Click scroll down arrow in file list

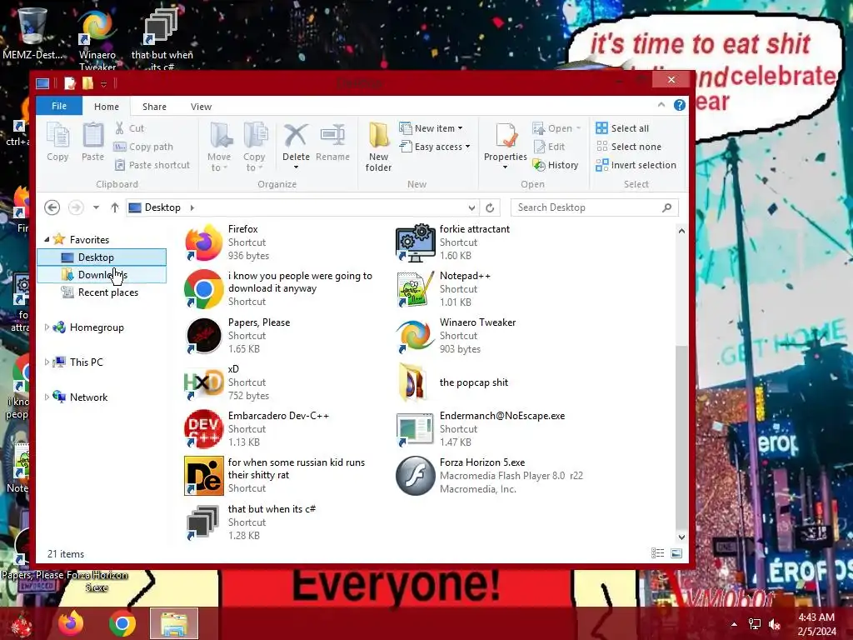[x=681, y=537]
